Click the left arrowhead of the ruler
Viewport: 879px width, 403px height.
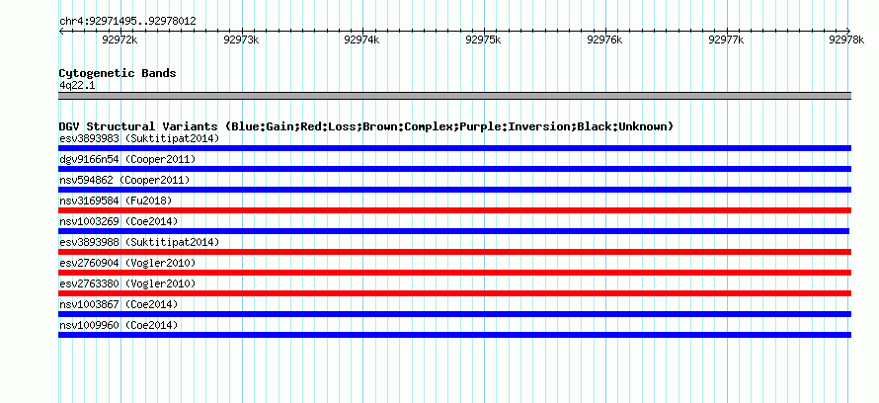61,31
